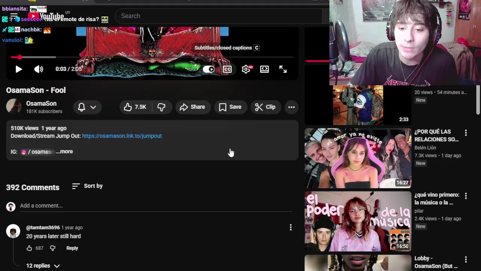
Task: Open options menu for @tamtam3696 comment
Action: tap(290, 227)
